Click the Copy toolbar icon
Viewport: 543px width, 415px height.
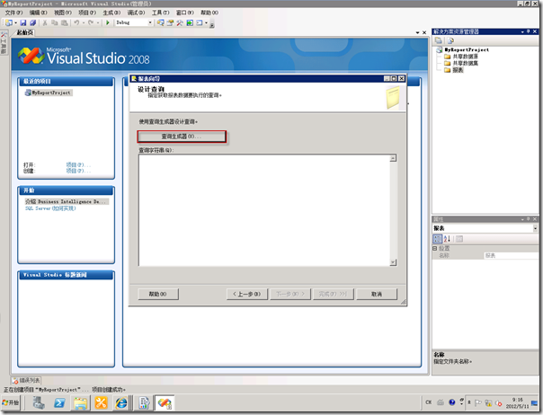point(54,22)
